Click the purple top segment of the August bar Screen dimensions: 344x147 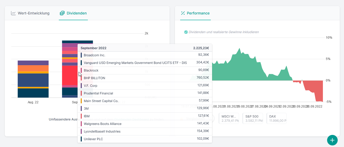(33, 63)
